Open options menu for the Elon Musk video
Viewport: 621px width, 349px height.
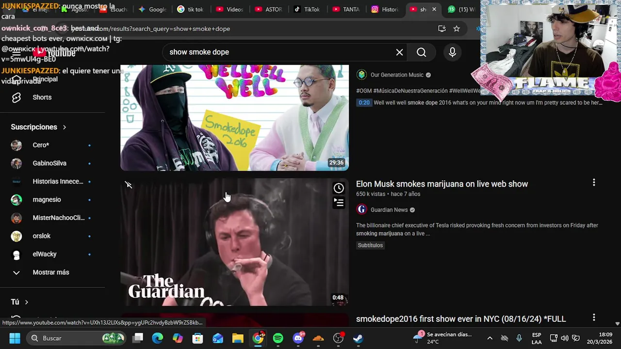pyautogui.click(x=594, y=183)
